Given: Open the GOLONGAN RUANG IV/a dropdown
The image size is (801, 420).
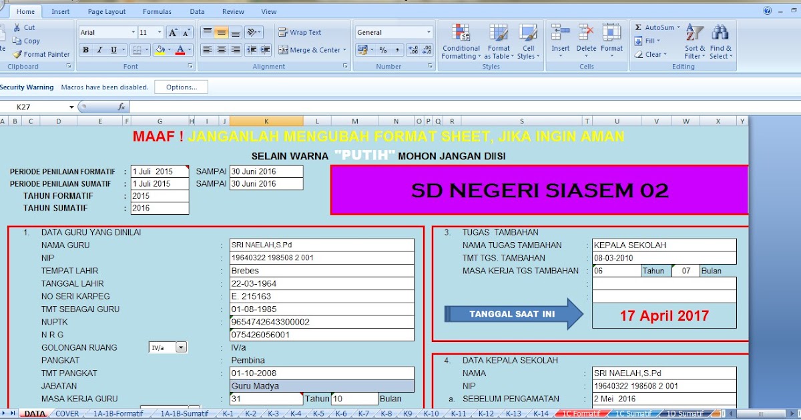Looking at the screenshot, I should (181, 347).
